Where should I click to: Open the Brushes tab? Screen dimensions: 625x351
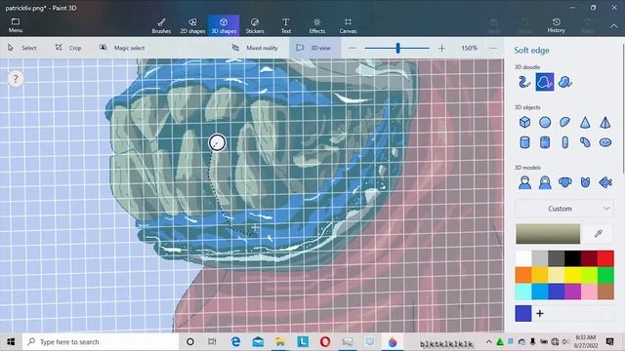tap(161, 25)
